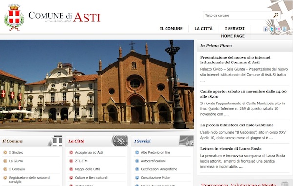Open the Twitter social icon
The image size is (293, 186).
click(272, 29)
